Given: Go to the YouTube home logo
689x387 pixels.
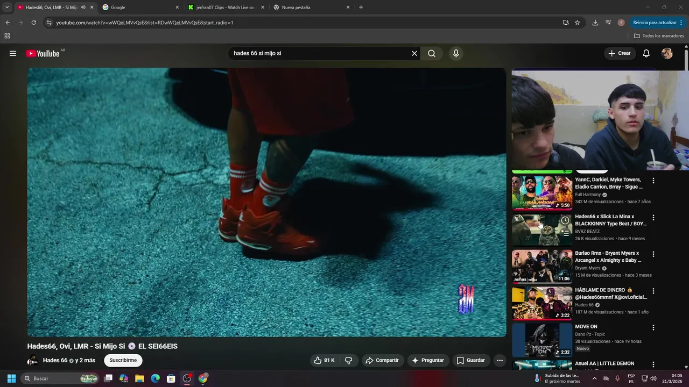Looking at the screenshot, I should click(x=43, y=53).
